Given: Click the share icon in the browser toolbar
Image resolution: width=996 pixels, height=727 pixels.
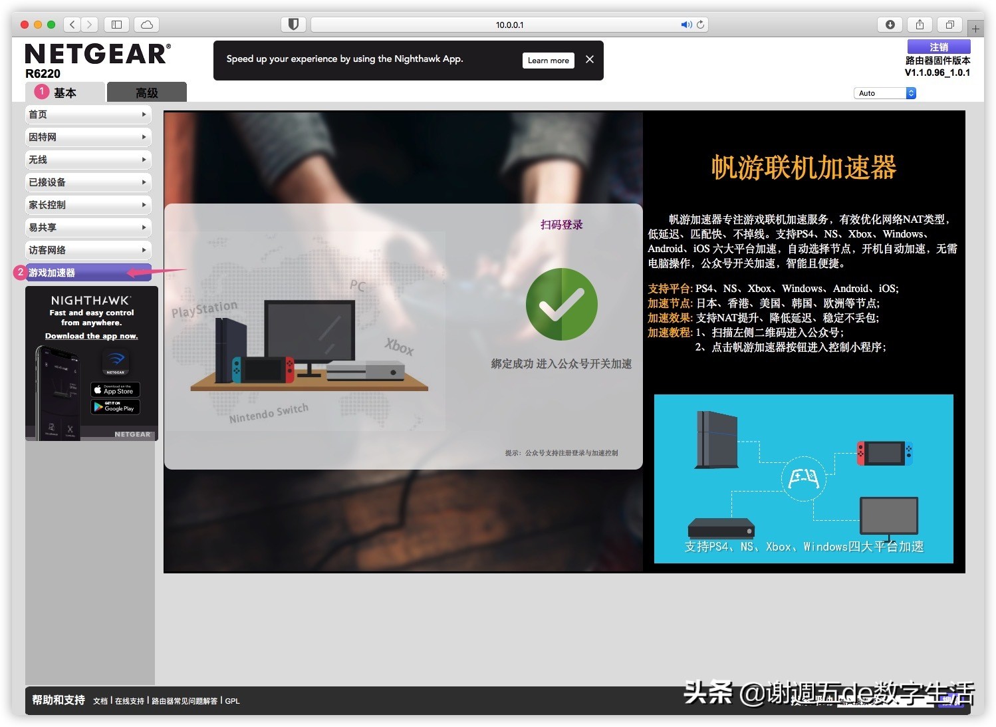Looking at the screenshot, I should 920,24.
